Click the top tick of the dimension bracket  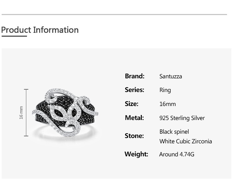point(26,89)
